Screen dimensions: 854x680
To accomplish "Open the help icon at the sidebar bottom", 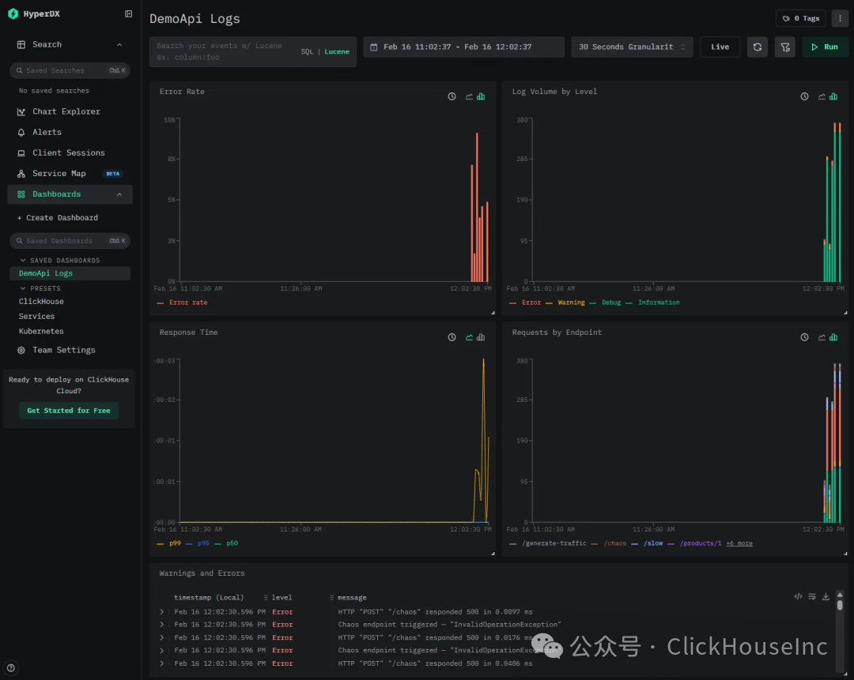I will 11,667.
